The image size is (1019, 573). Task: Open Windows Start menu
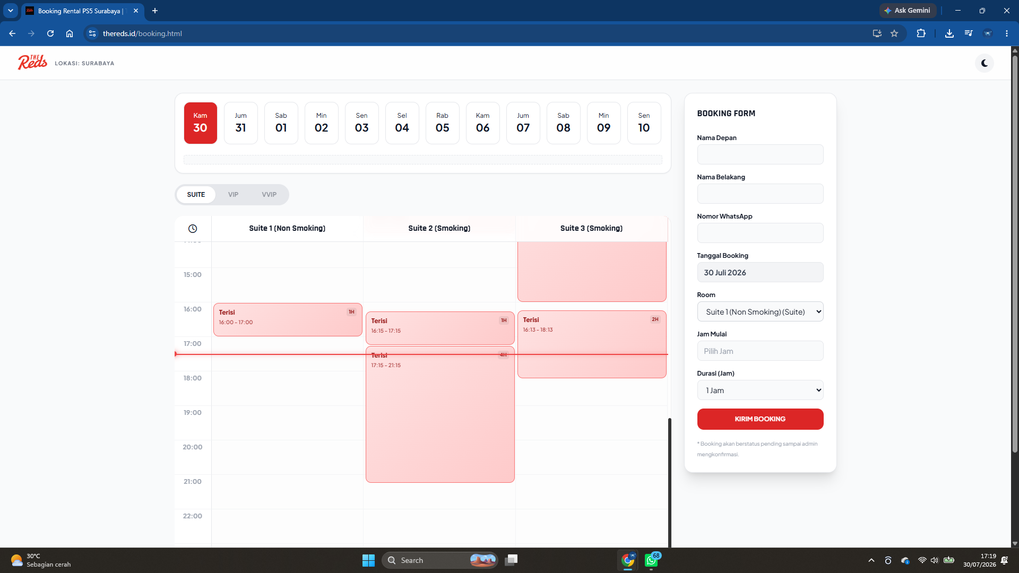[368, 560]
